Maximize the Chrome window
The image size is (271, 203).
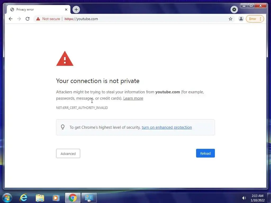(x=251, y=6)
